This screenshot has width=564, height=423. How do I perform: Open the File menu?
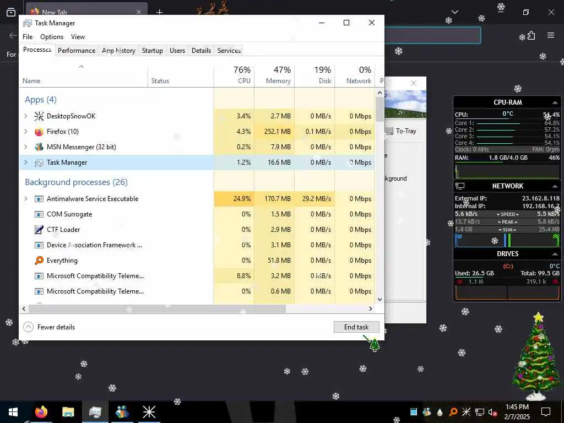28,37
